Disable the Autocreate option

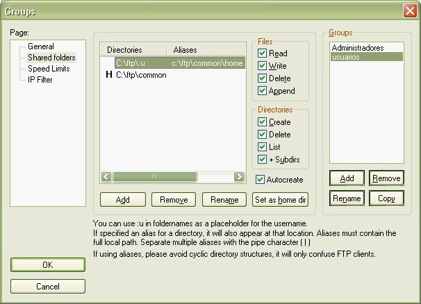coord(259,180)
